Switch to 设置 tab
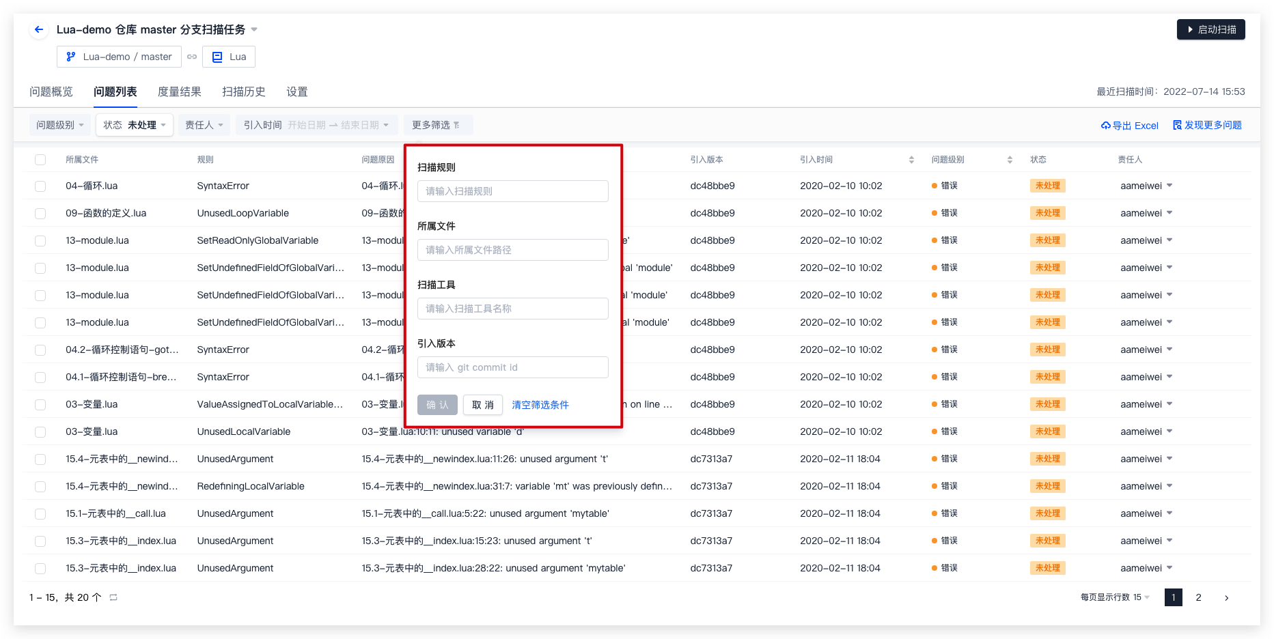The width and height of the screenshot is (1274, 639). click(297, 91)
